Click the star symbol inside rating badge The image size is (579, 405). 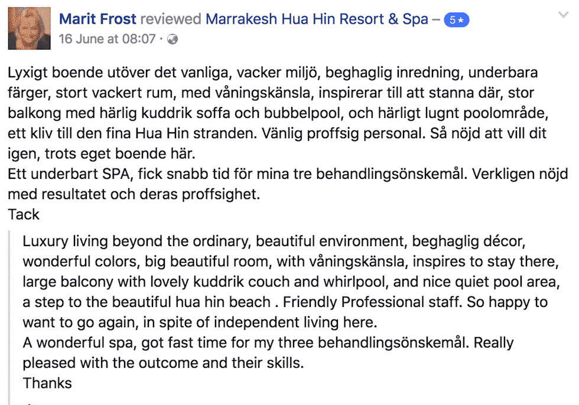tap(461, 20)
